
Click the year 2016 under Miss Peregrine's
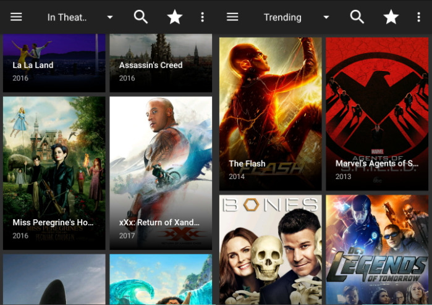point(20,236)
